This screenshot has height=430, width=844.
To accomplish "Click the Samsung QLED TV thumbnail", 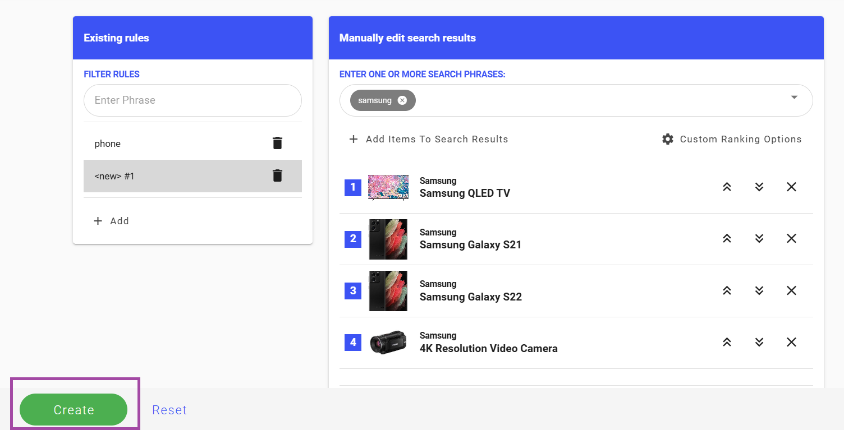I will click(x=388, y=187).
